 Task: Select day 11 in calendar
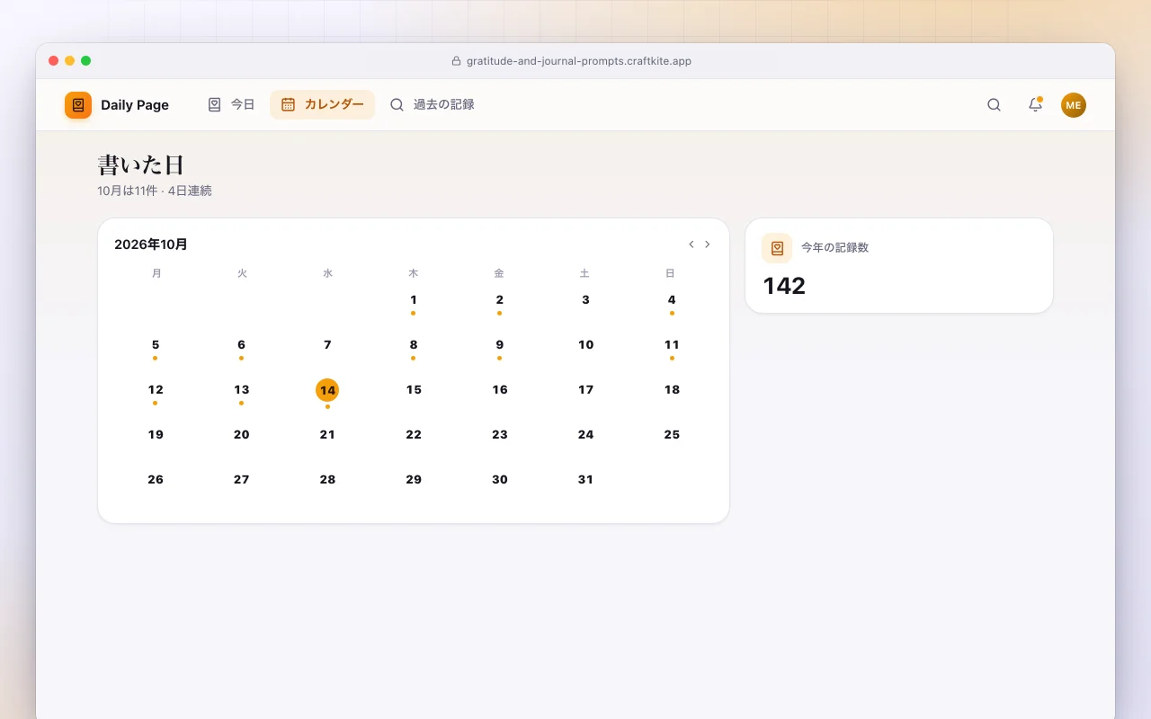click(672, 346)
